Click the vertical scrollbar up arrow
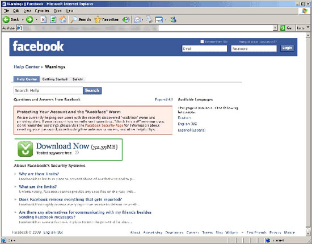 coord(308,35)
